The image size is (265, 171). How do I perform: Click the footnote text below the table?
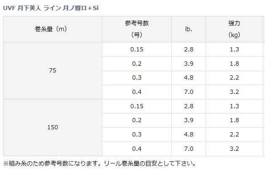pos(99,163)
